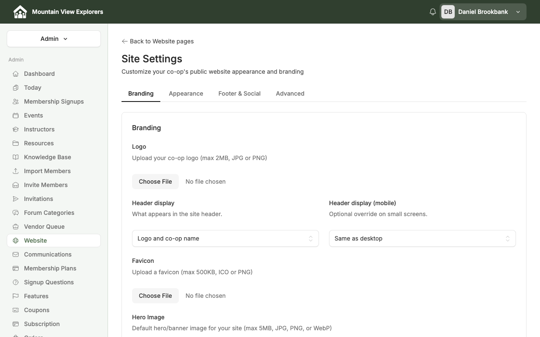Screen dimensions: 540x337
Task: Click the Signup Questions help icon
Action: (x=16, y=282)
